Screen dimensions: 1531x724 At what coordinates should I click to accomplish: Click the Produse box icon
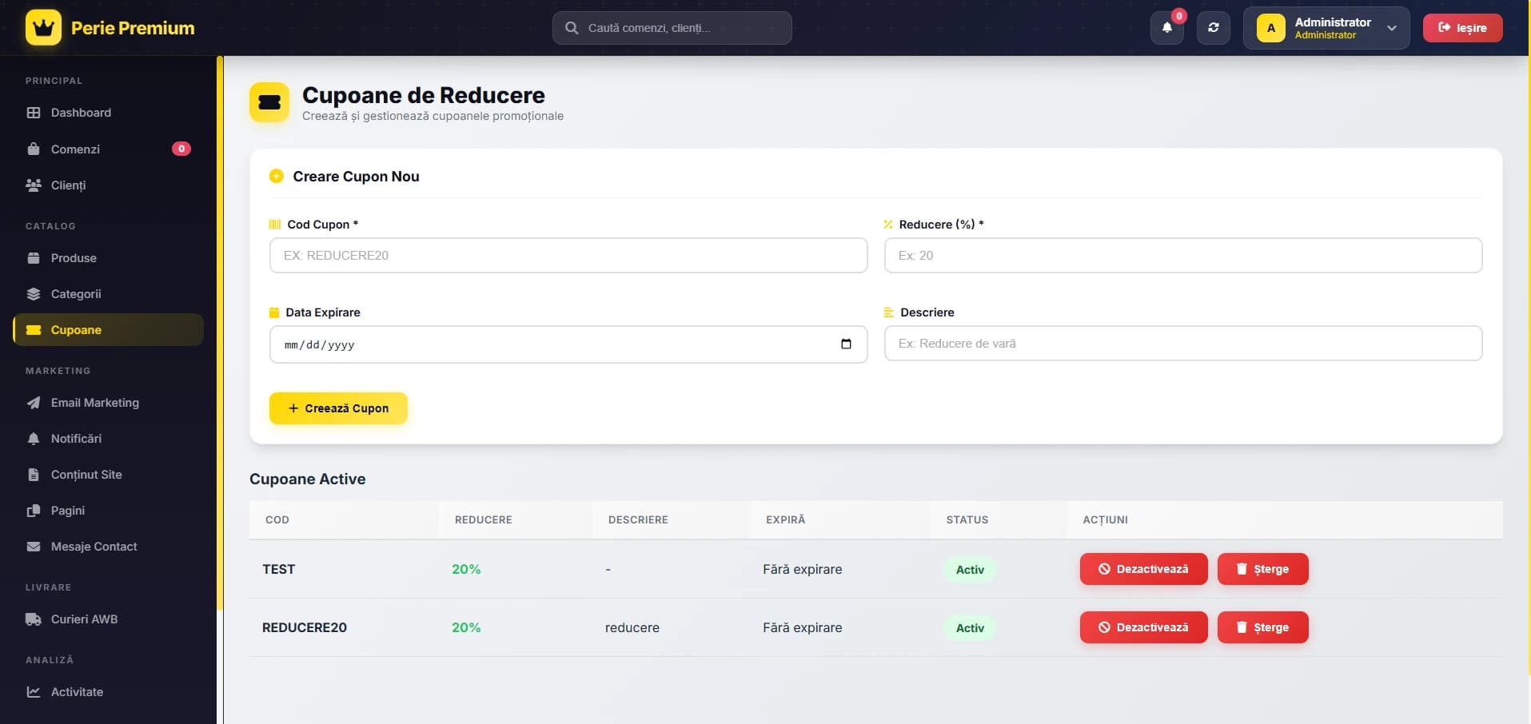34,257
